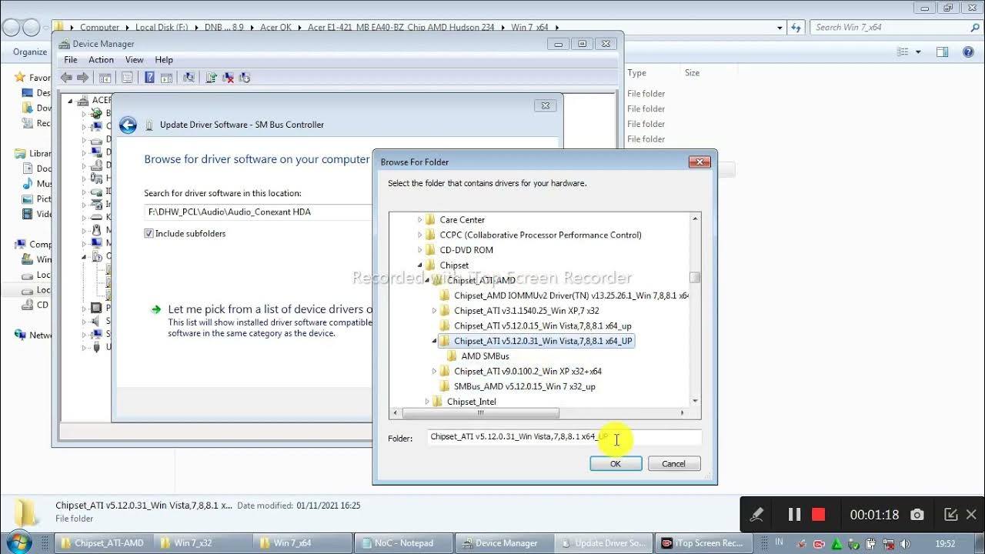Click the Uninstall device toolbar icon
The width and height of the screenshot is (985, 554).
point(228,78)
